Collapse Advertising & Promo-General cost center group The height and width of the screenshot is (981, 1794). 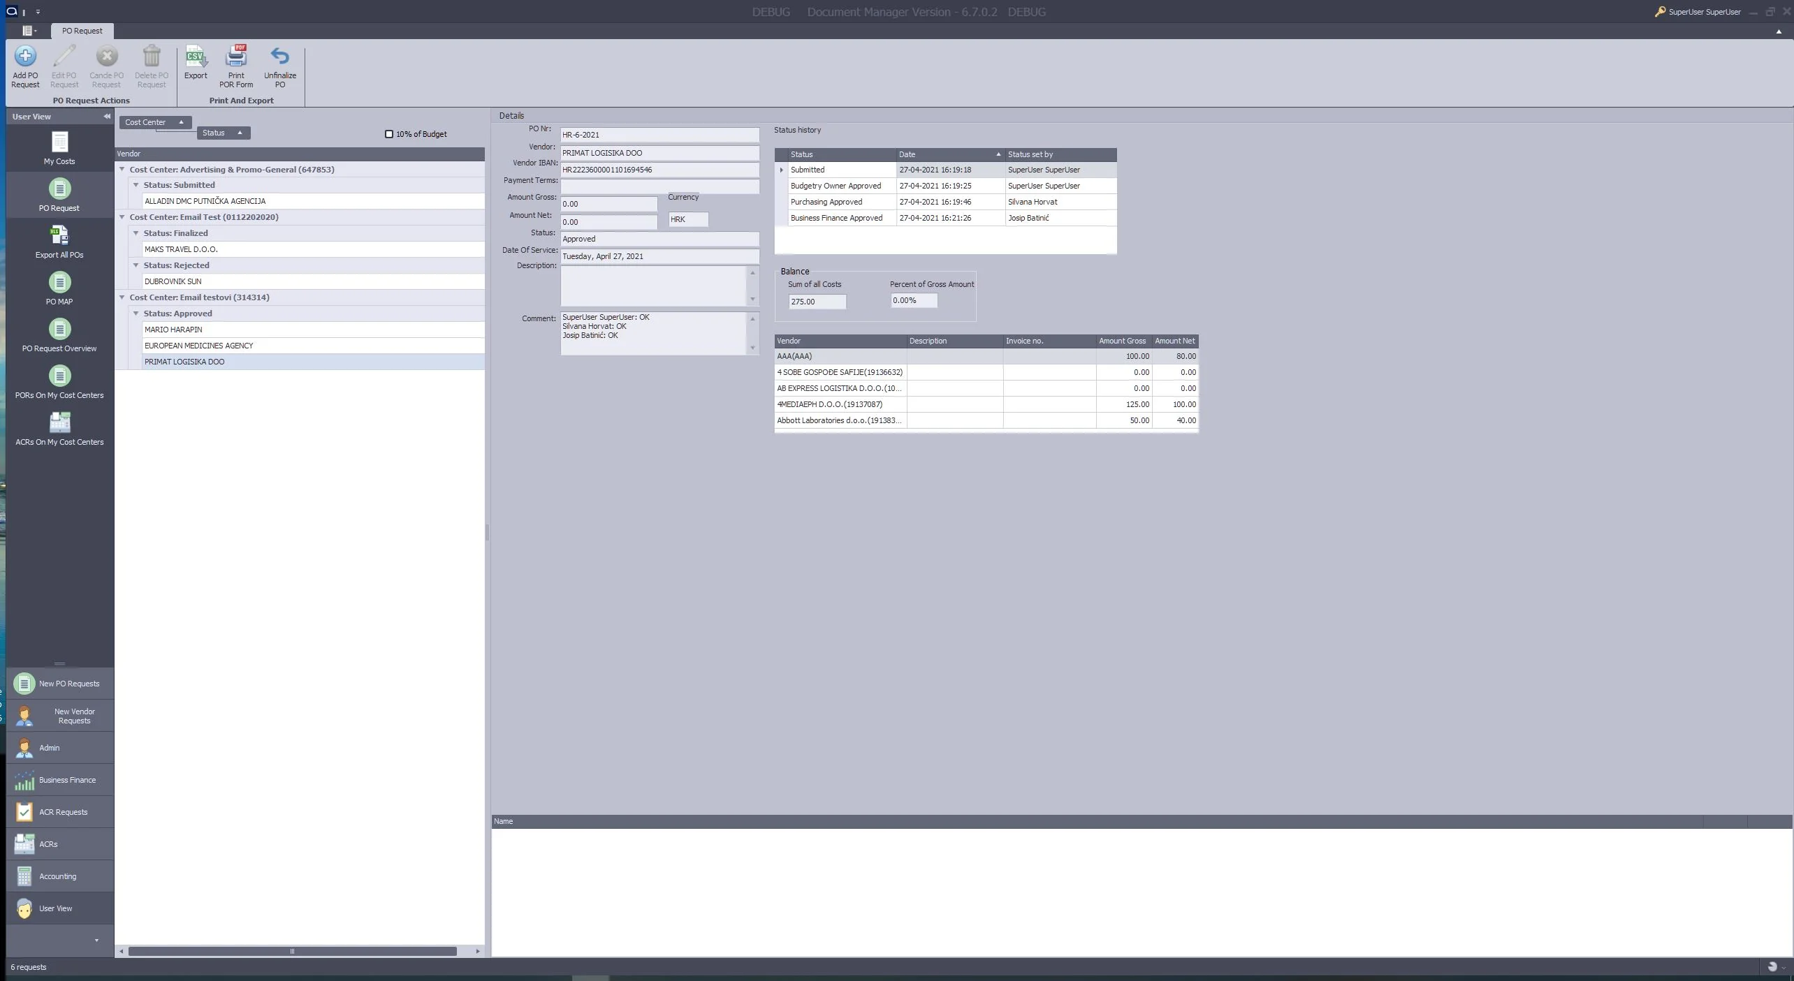click(122, 170)
